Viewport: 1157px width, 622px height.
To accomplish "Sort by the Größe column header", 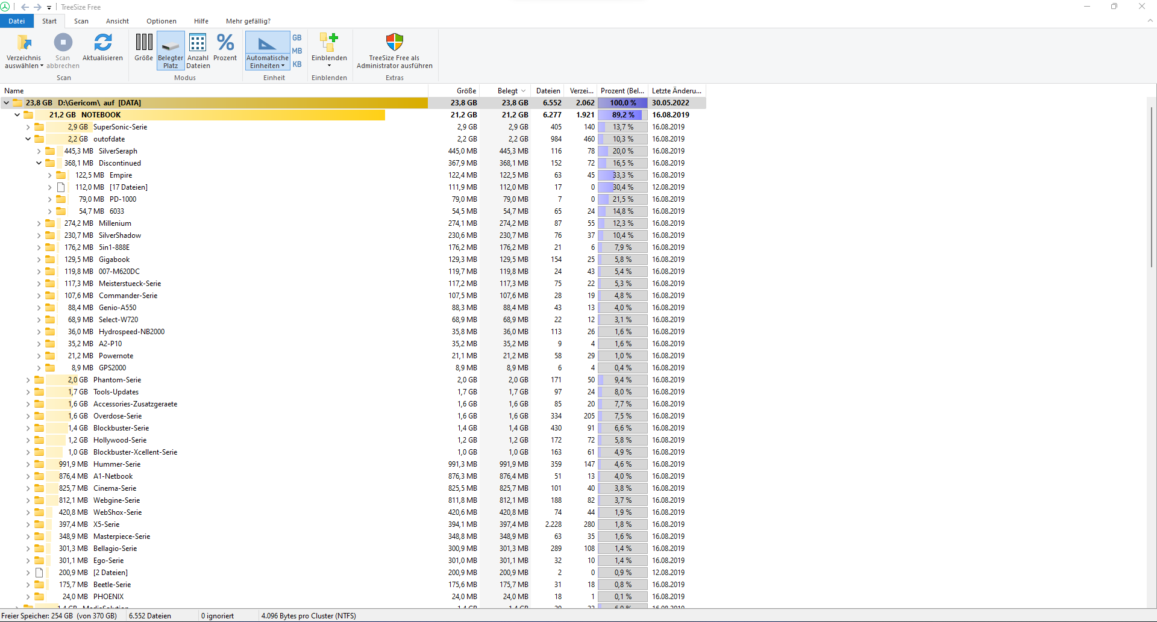I will click(x=454, y=91).
